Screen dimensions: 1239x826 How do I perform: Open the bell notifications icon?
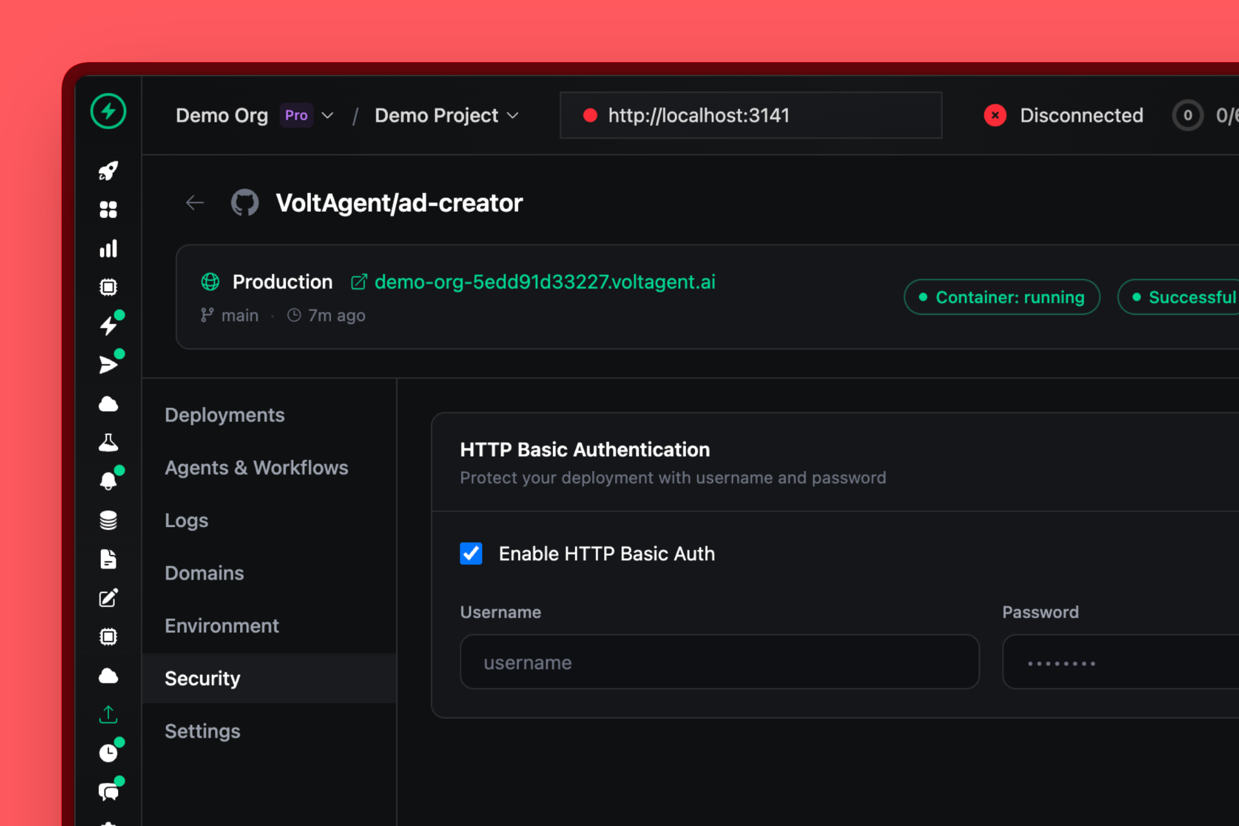[x=108, y=481]
